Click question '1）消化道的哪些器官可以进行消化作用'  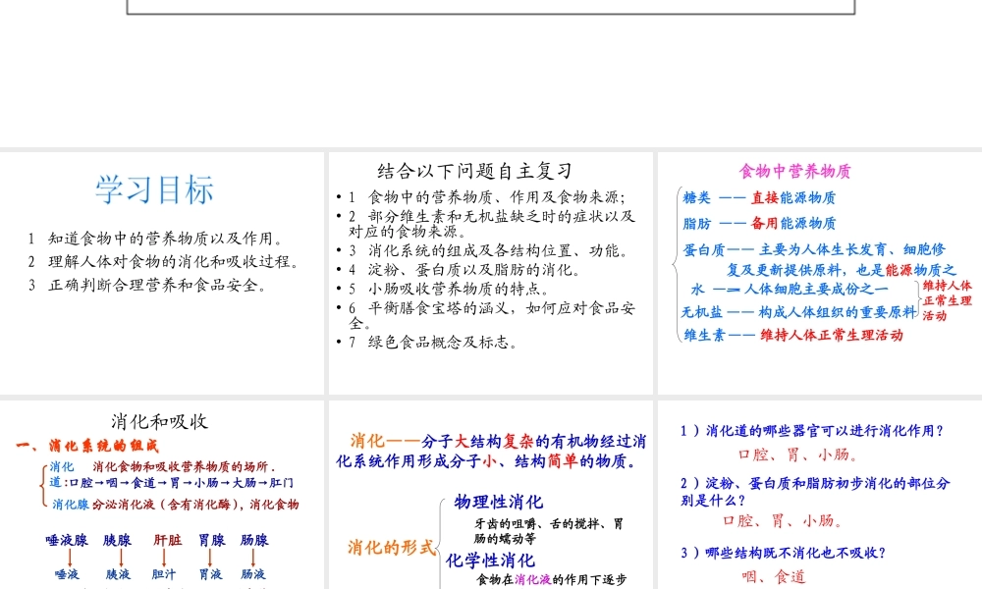click(x=812, y=431)
